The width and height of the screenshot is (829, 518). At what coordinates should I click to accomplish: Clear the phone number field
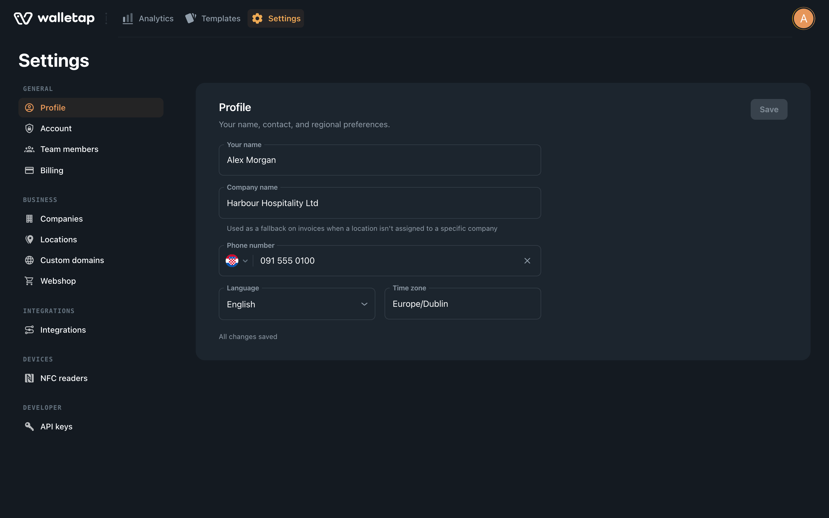(527, 261)
